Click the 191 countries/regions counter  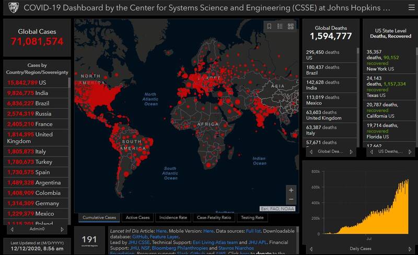point(89,240)
